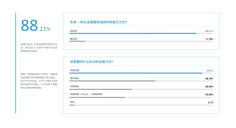Select the 自助游 progress bar
This screenshot has height=128, width=236.
141,33
